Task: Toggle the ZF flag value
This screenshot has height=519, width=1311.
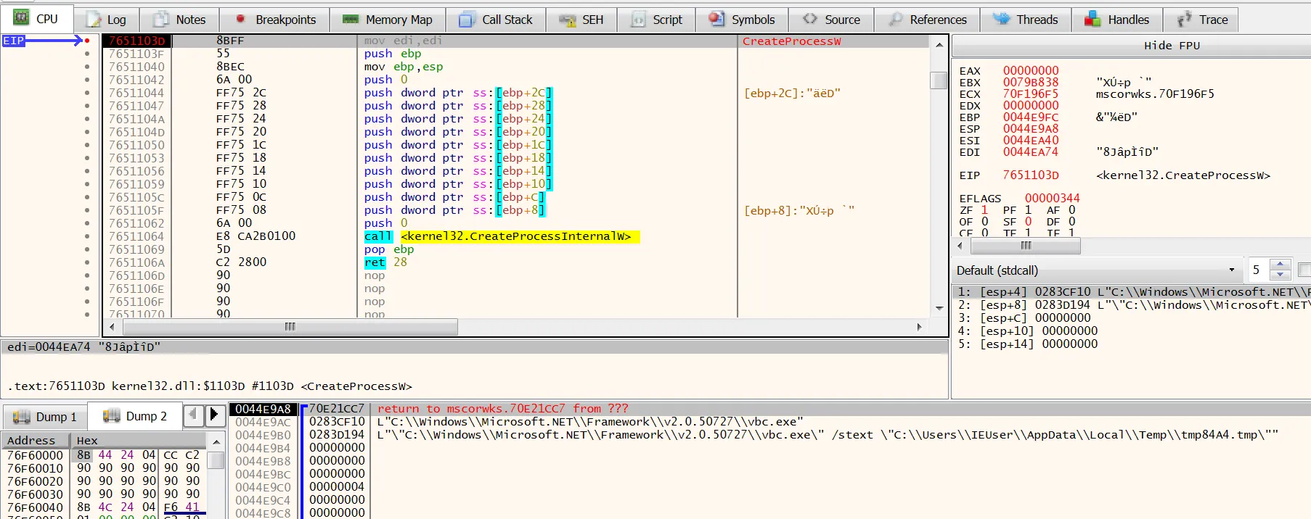Action: [x=984, y=210]
